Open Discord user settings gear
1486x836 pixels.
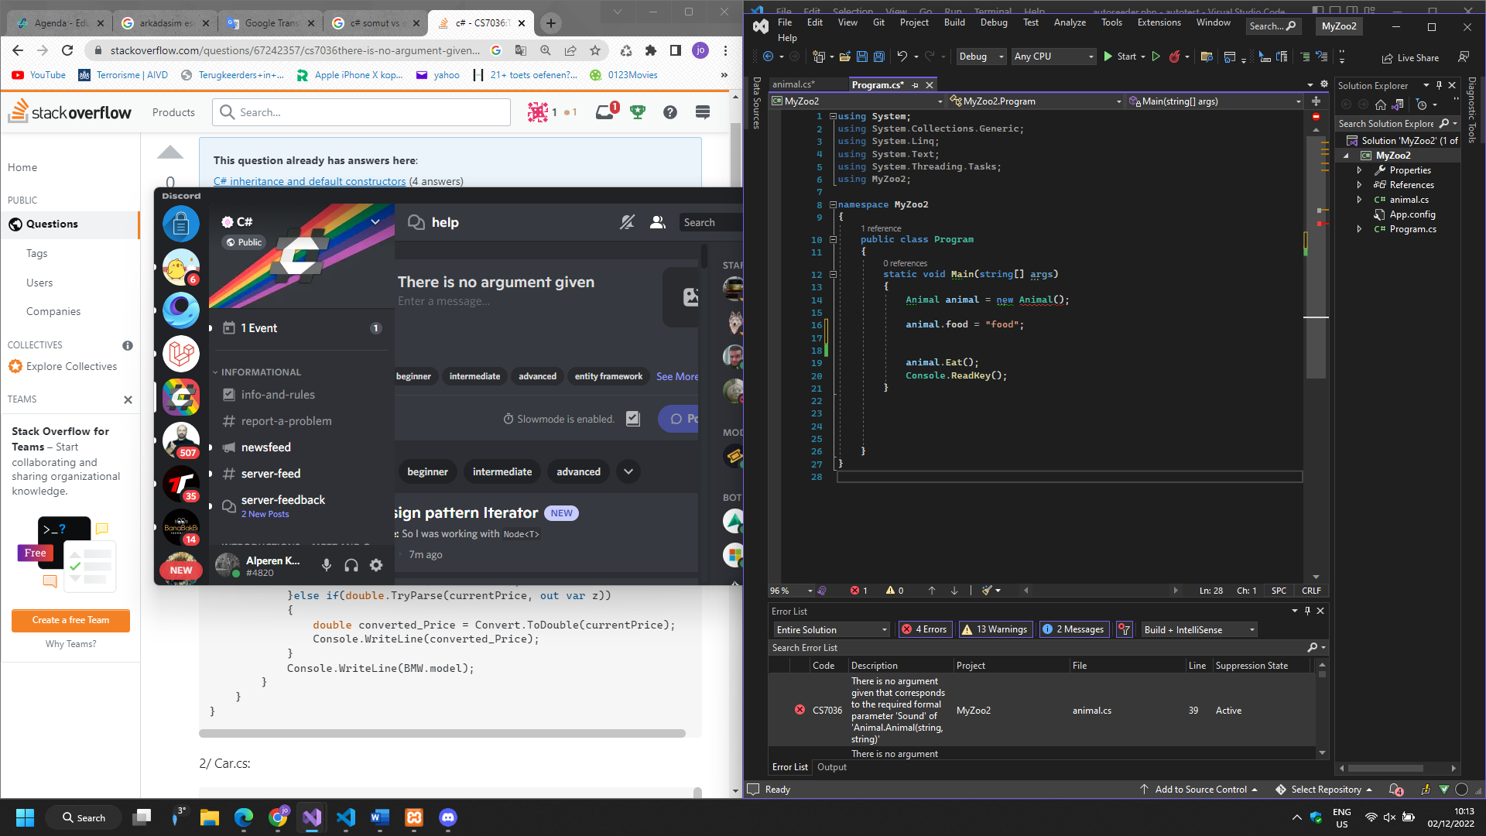pyautogui.click(x=376, y=565)
